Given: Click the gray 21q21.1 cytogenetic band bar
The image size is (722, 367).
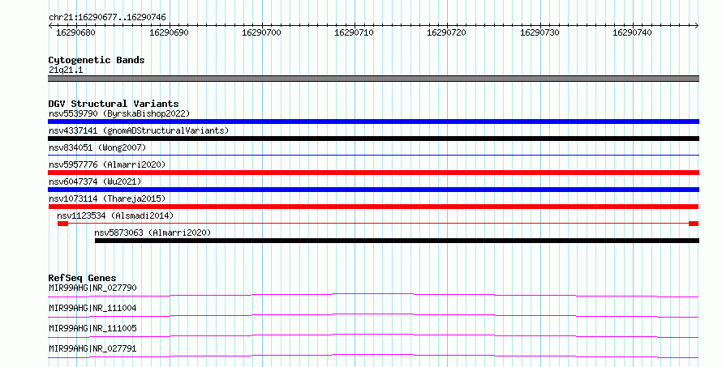Looking at the screenshot, I should pyautogui.click(x=373, y=79).
